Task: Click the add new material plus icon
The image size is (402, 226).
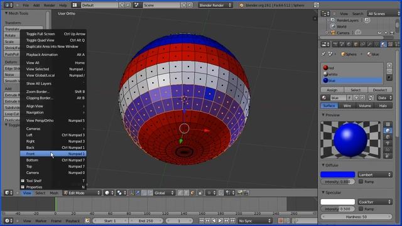Action: point(356,98)
